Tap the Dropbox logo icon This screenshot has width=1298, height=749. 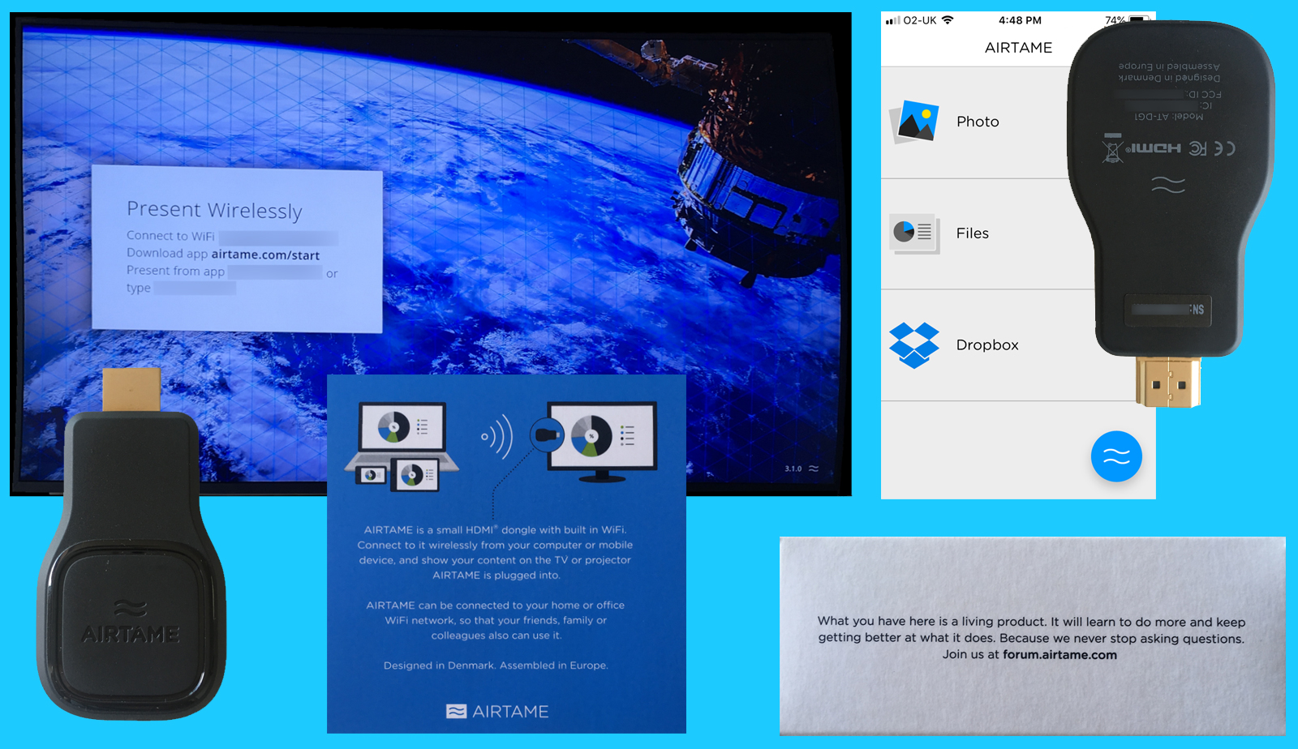point(913,345)
